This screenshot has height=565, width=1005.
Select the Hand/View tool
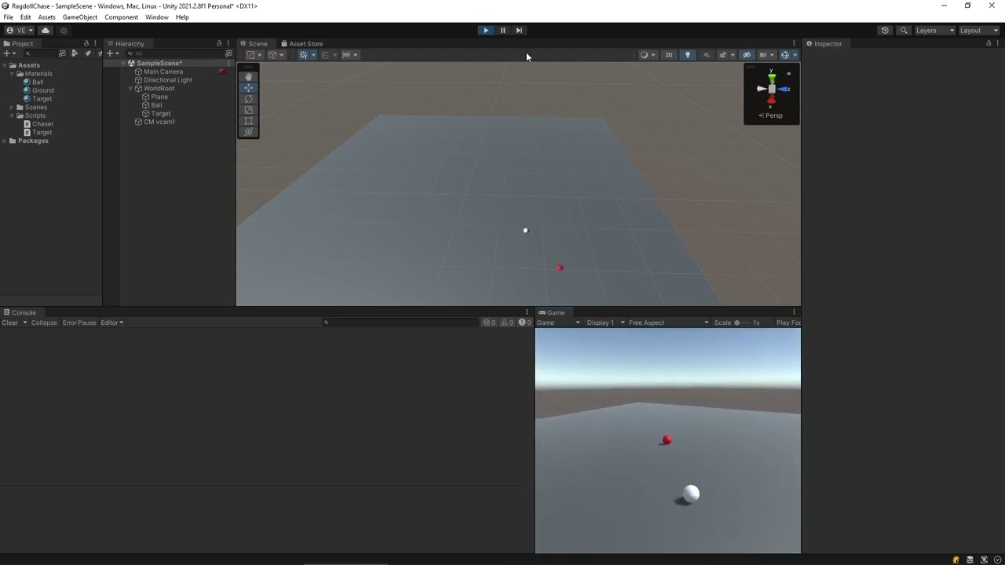click(248, 76)
